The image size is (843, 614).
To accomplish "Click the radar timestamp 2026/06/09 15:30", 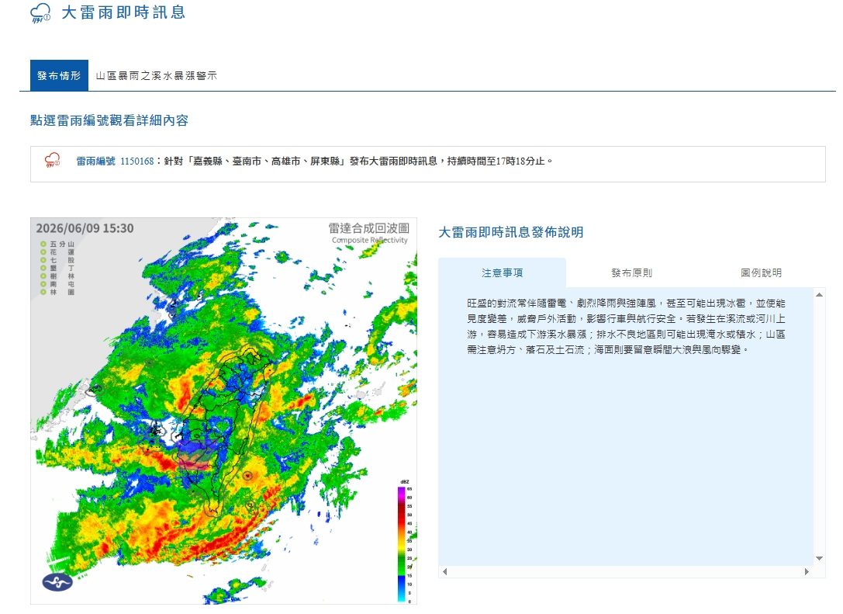I will tap(85, 228).
